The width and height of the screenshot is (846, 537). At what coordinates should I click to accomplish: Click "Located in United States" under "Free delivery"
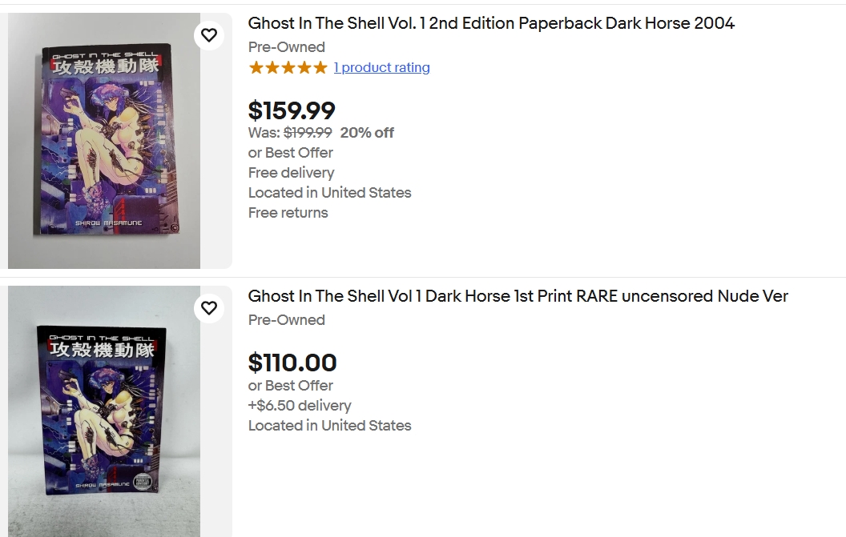(329, 193)
